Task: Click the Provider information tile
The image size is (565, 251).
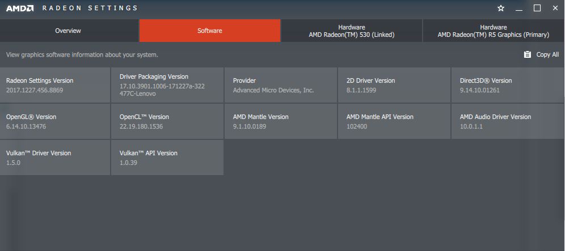Action: (x=281, y=85)
